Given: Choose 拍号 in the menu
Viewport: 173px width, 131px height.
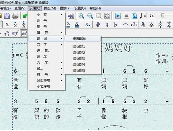Looking at the screenshot, I should click(x=47, y=26).
